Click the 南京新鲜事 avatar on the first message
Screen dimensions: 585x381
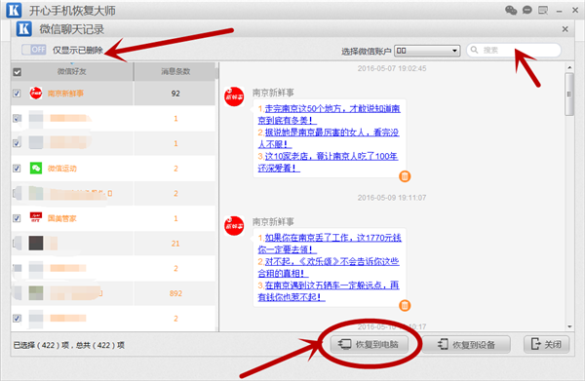pyautogui.click(x=234, y=96)
